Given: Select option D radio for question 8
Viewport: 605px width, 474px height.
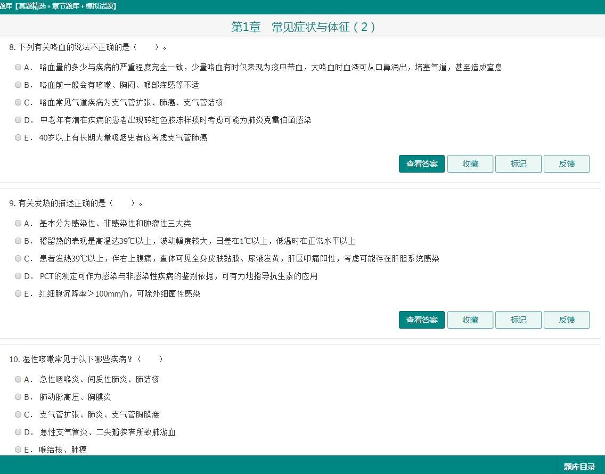Looking at the screenshot, I should pyautogui.click(x=18, y=120).
